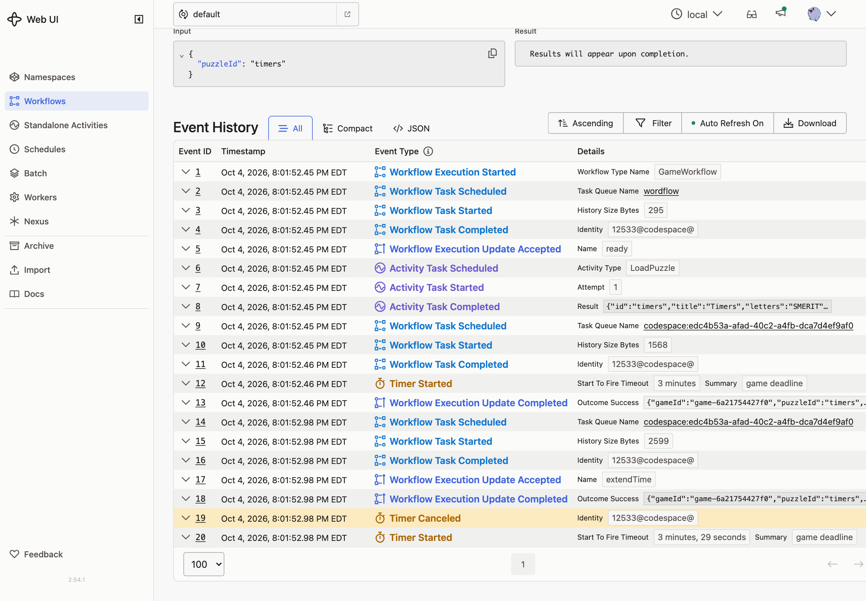Viewport: 866px width, 601px height.
Task: Expand event 1 Workflow Execution Started row
Action: coord(186,172)
